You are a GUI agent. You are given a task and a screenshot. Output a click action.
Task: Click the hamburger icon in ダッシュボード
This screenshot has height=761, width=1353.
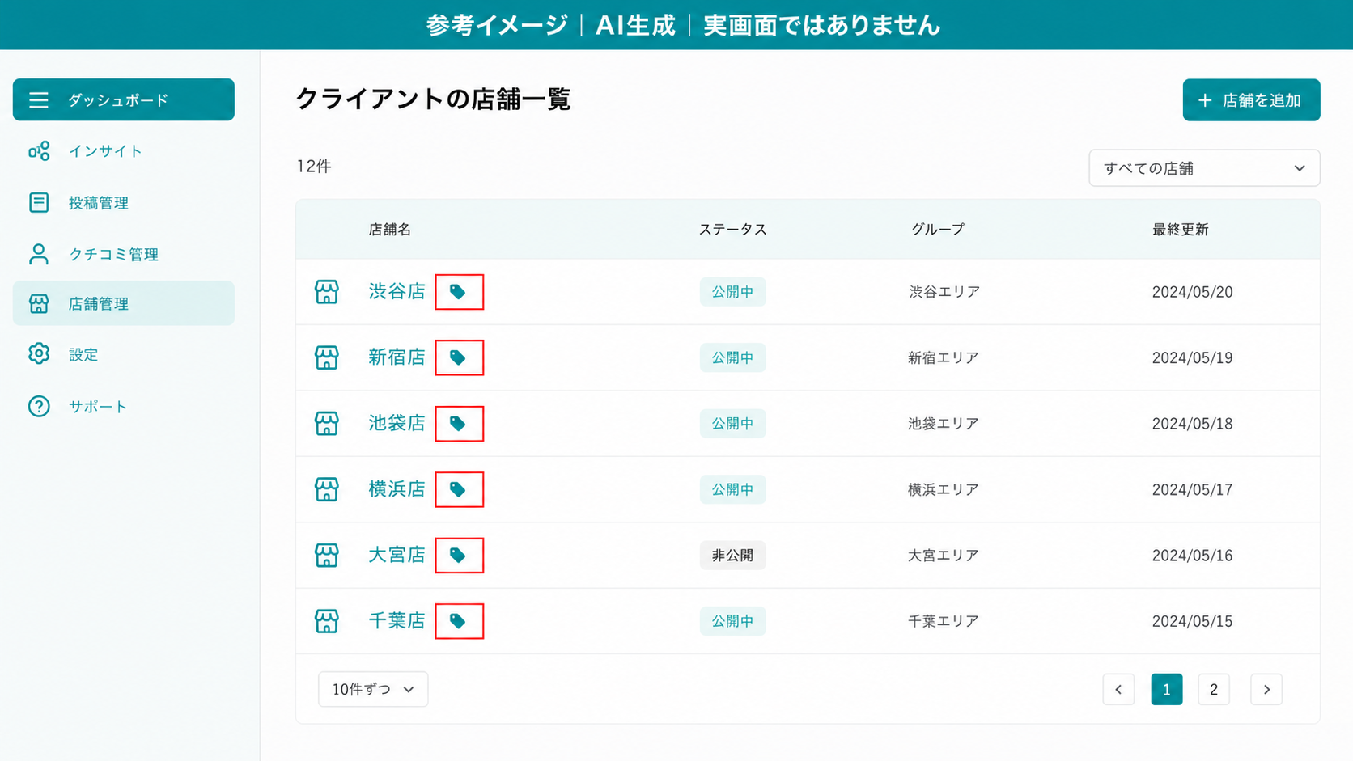click(39, 100)
